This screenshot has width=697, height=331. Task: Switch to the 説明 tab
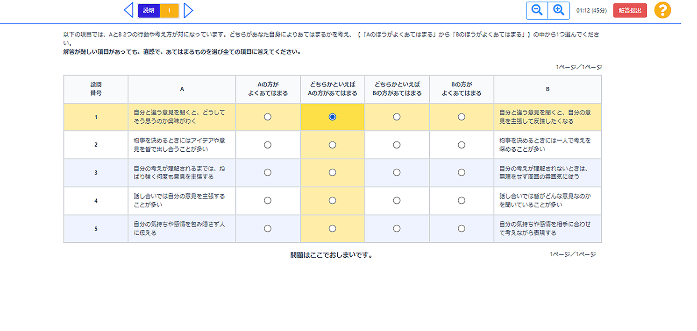click(149, 10)
